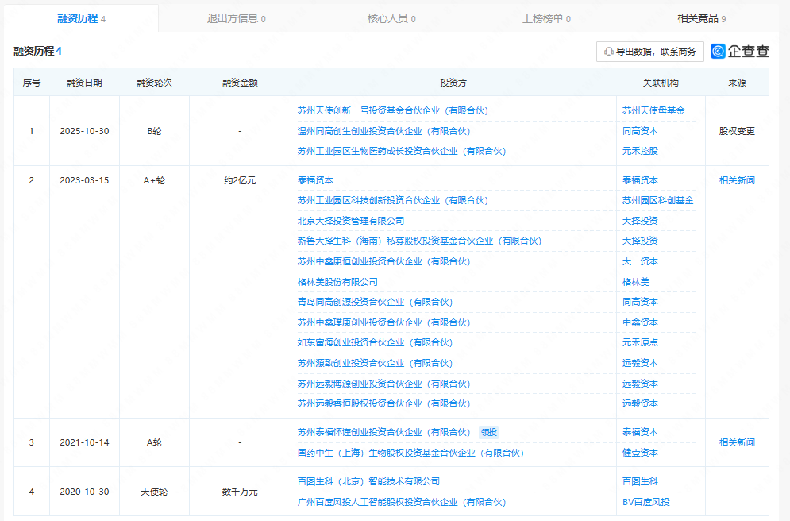
Task: Open BV百度风投 institution link
Action: pyautogui.click(x=645, y=502)
